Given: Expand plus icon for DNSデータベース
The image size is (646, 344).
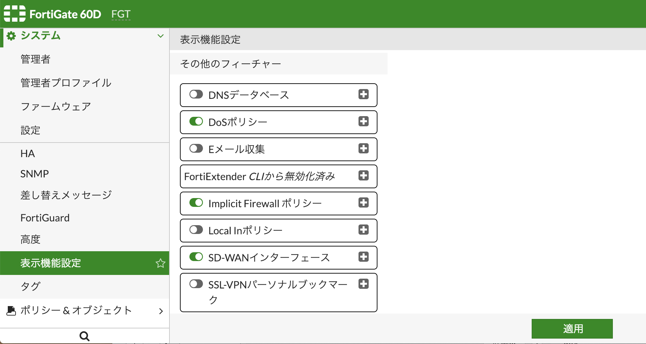Looking at the screenshot, I should 364,94.
